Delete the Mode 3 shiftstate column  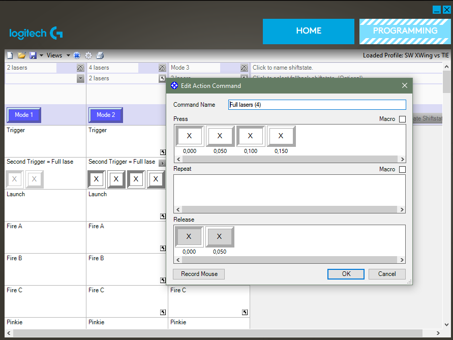click(x=244, y=68)
